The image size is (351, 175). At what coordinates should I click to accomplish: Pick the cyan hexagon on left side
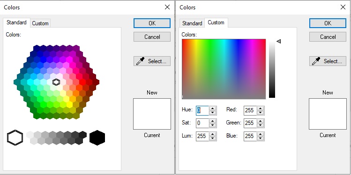[30, 82]
